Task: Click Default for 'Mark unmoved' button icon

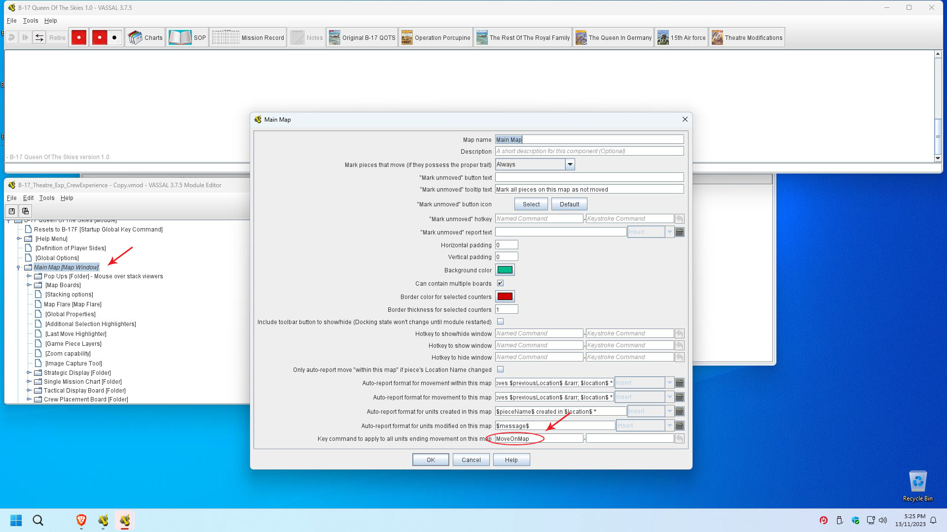Action: click(x=569, y=204)
